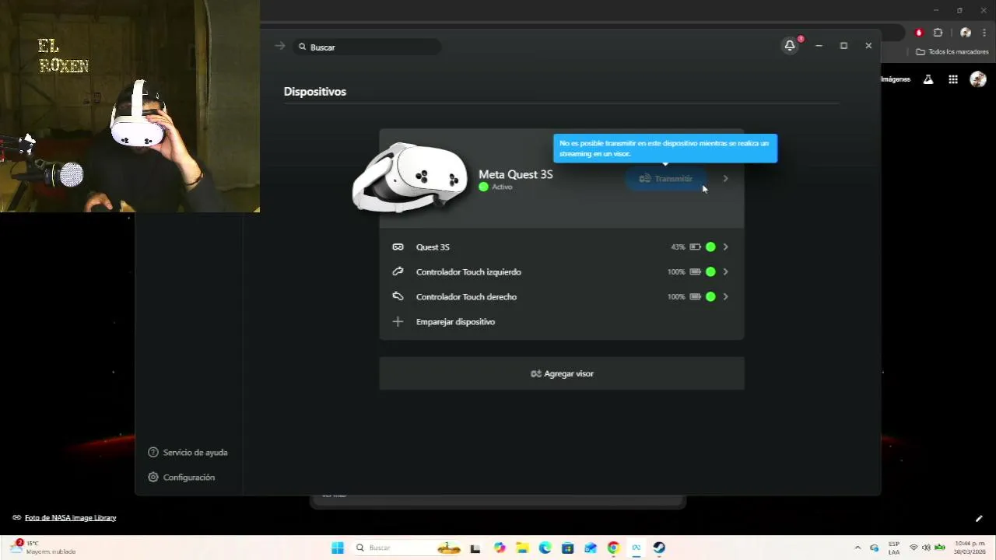Open Chrome extensions puzzle icon
Image resolution: width=996 pixels, height=560 pixels.
tap(938, 33)
